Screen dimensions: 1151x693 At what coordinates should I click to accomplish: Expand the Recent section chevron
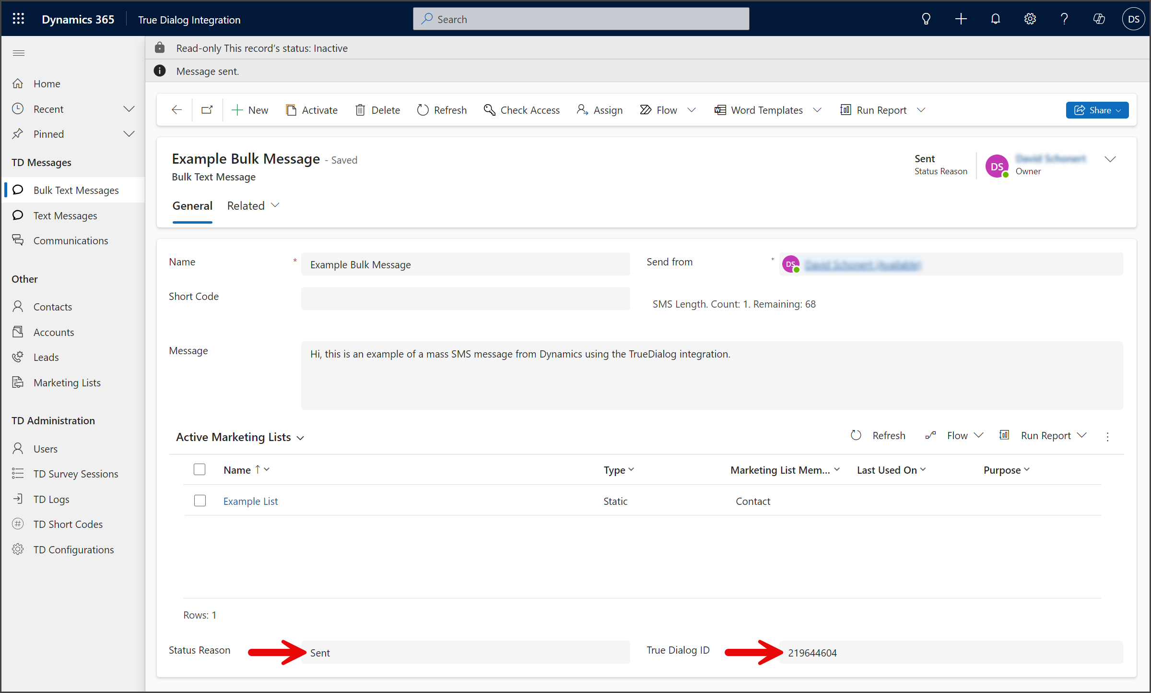(129, 109)
